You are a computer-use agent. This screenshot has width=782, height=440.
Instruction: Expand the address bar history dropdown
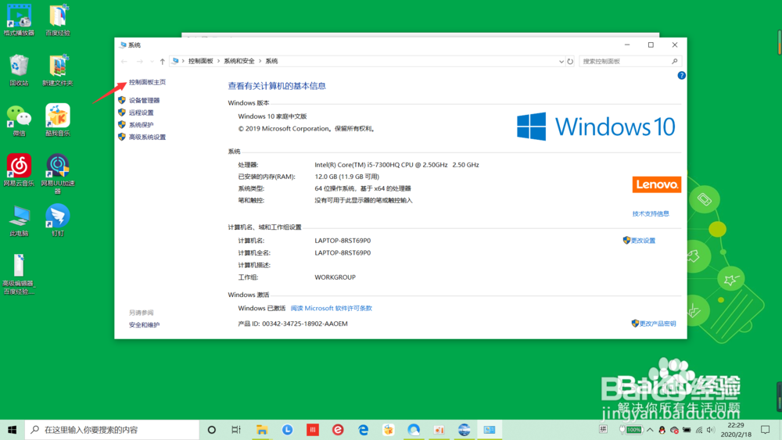pyautogui.click(x=561, y=61)
